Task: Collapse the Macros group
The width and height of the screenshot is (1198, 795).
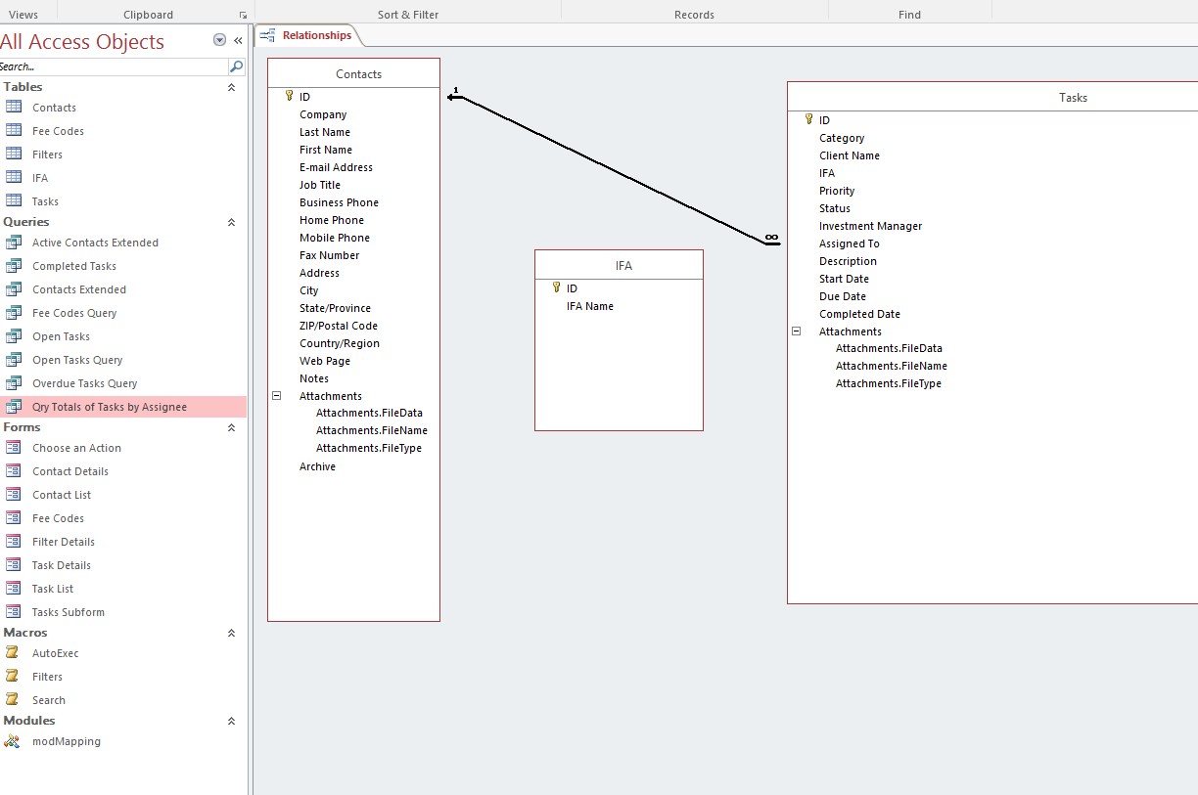Action: click(x=232, y=633)
